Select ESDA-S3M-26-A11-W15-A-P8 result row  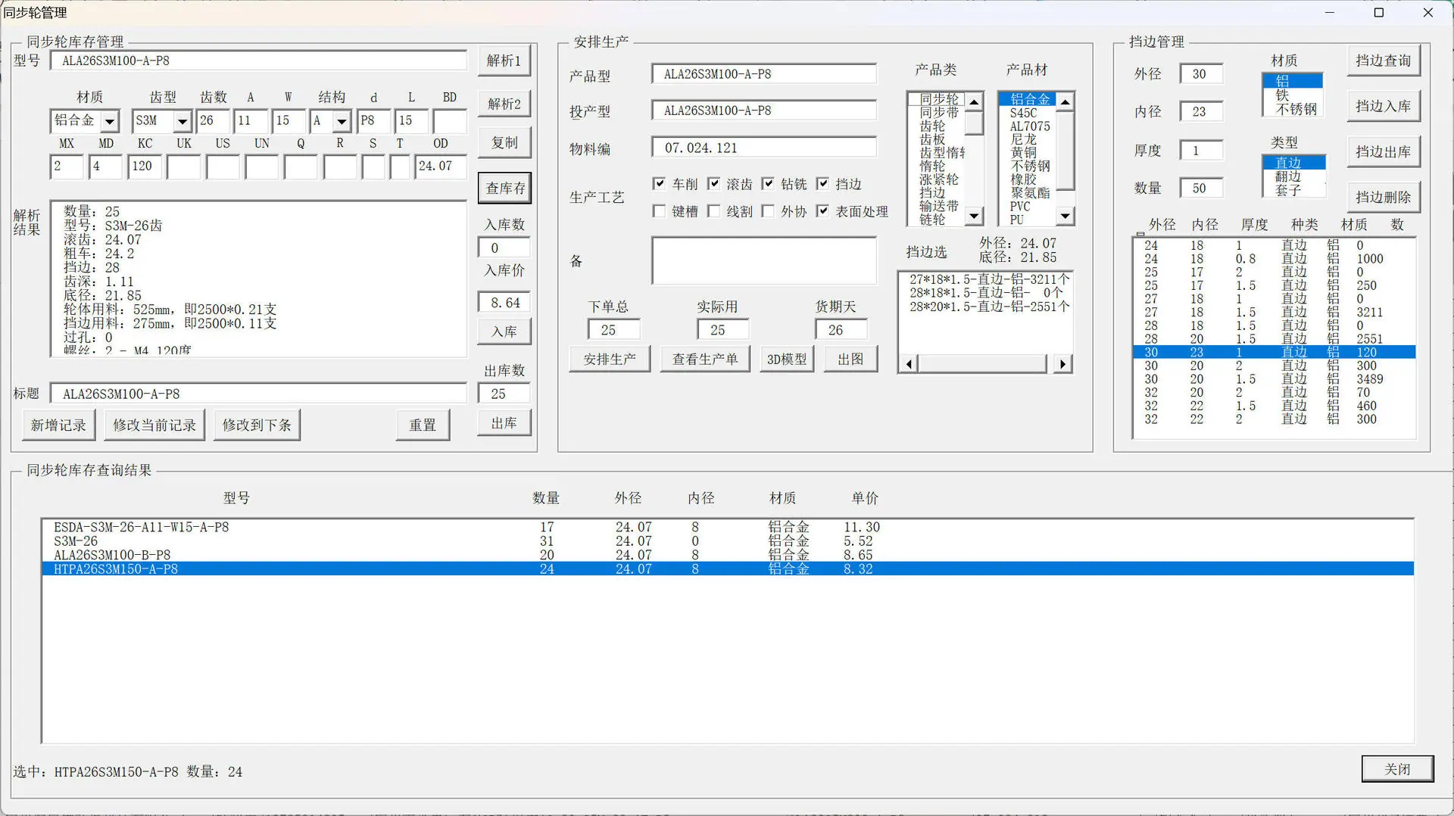click(x=727, y=527)
